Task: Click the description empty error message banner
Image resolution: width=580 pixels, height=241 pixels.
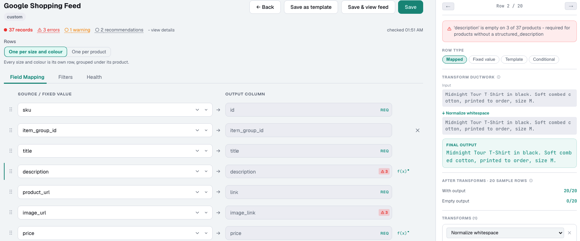Action: tap(509, 31)
